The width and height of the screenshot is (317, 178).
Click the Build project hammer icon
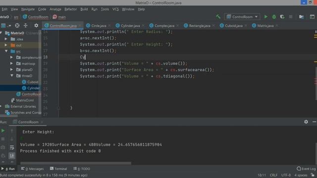click(x=218, y=17)
